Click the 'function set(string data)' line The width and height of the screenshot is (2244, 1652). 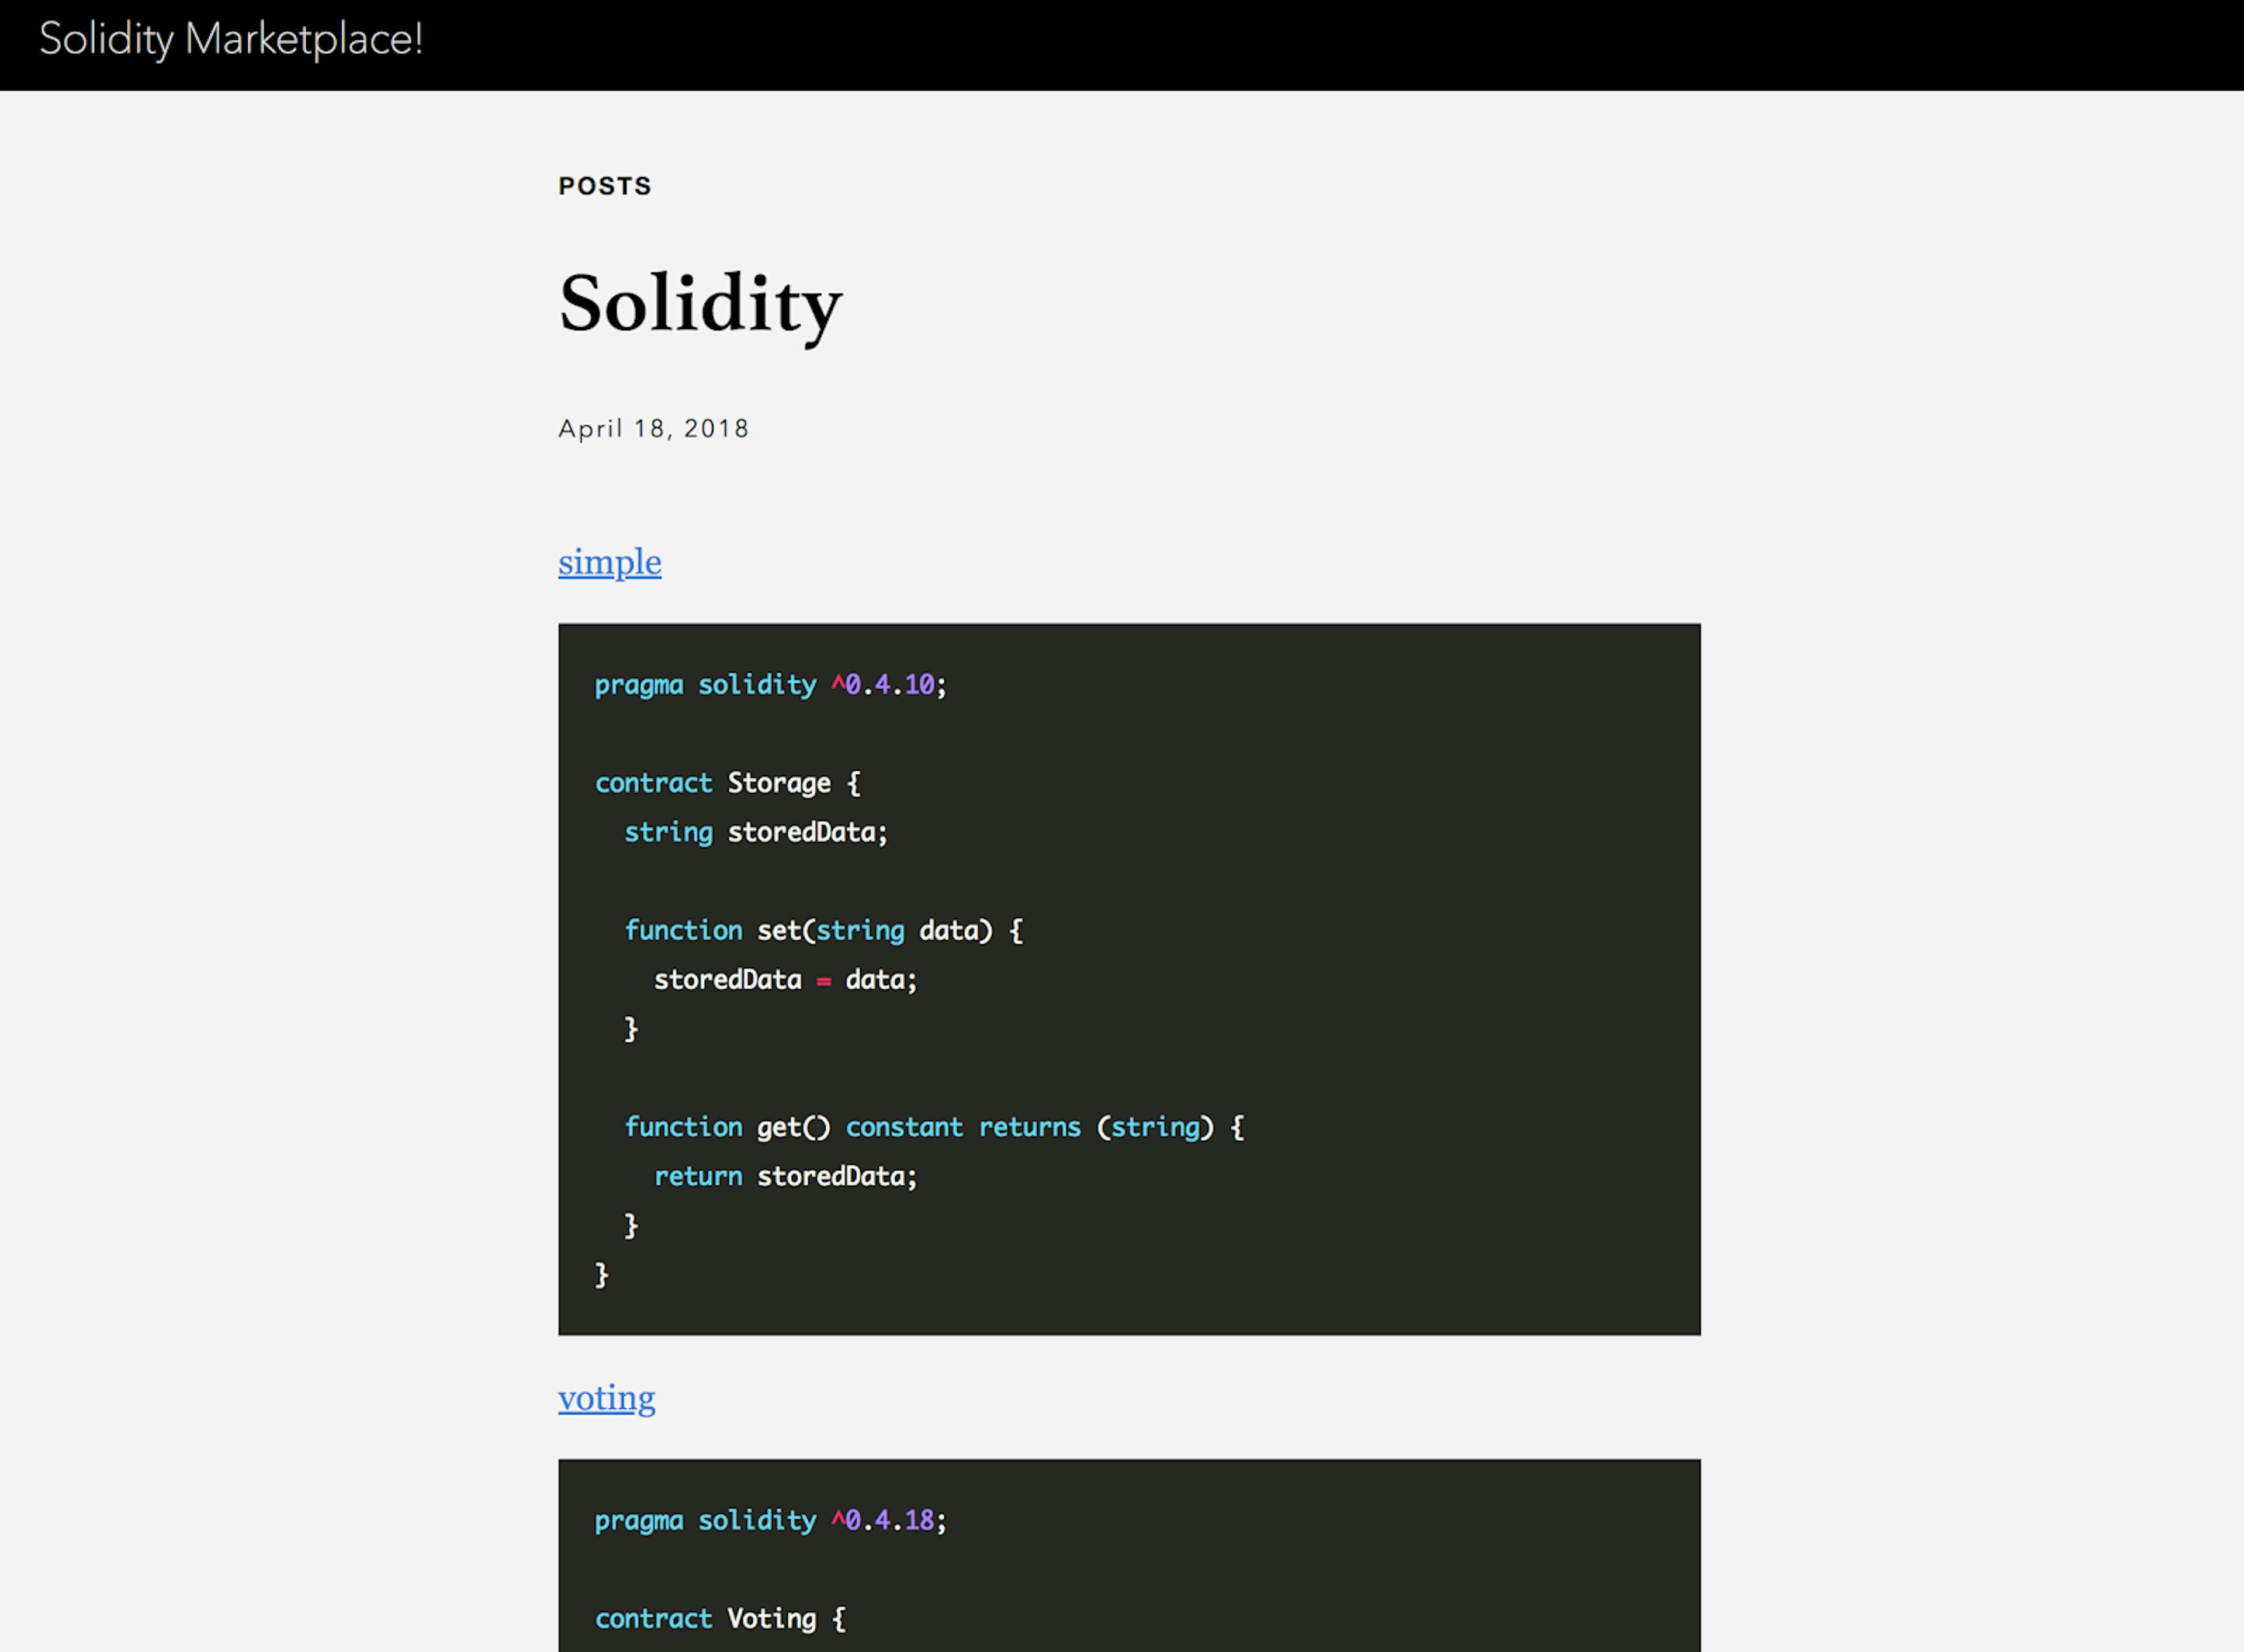(823, 931)
